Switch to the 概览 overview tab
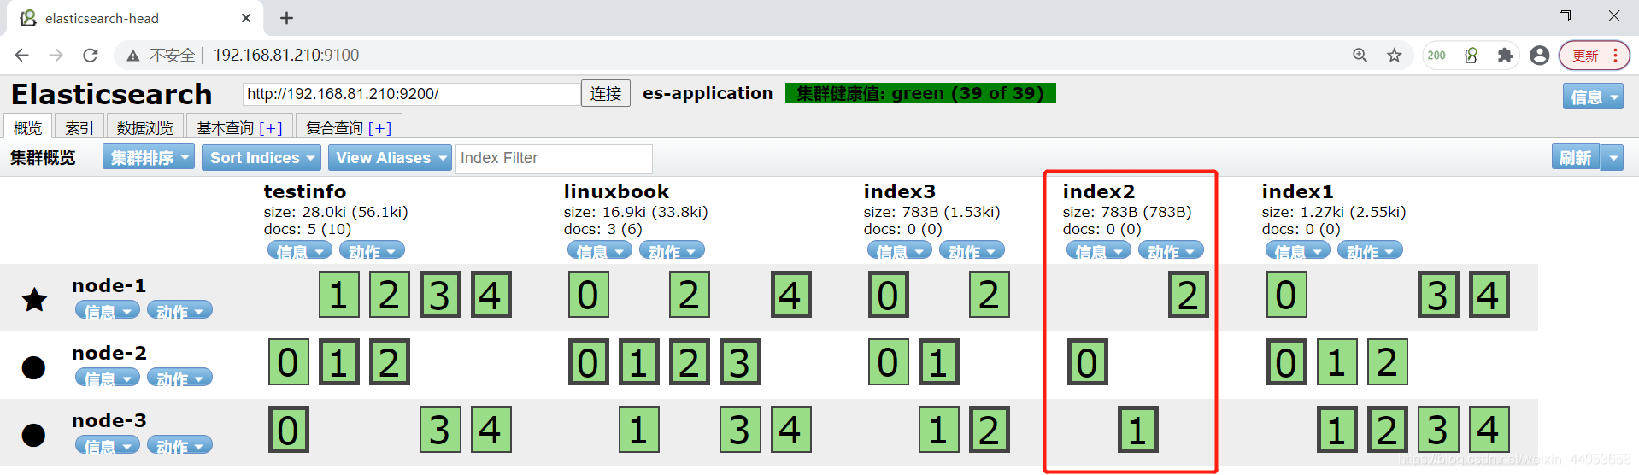Image resolution: width=1639 pixels, height=475 pixels. coord(28,127)
